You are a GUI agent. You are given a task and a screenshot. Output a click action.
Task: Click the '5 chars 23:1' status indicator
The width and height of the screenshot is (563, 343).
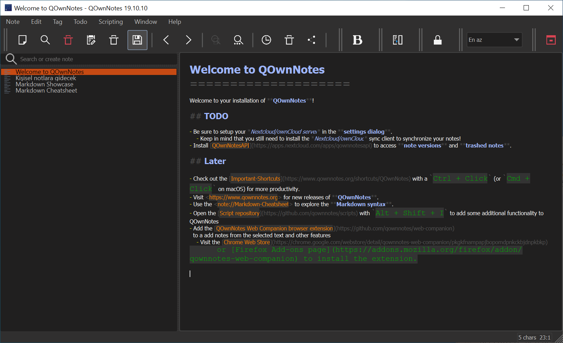(x=534, y=337)
